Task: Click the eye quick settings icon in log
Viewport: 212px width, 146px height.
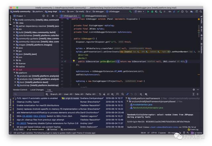Action: tap(112, 94)
